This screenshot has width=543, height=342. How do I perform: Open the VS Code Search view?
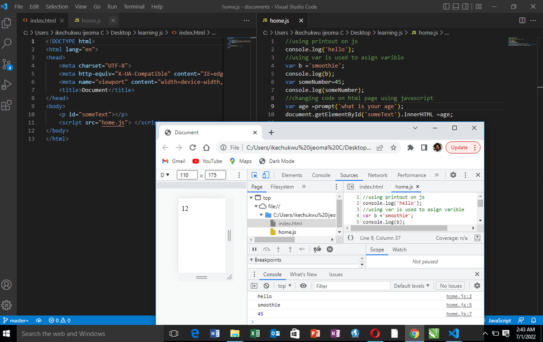7,43
